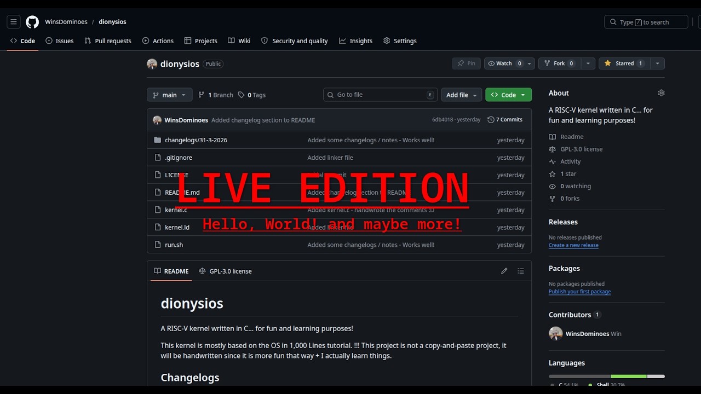
Task: Pin the dionysios repository
Action: click(x=466, y=63)
